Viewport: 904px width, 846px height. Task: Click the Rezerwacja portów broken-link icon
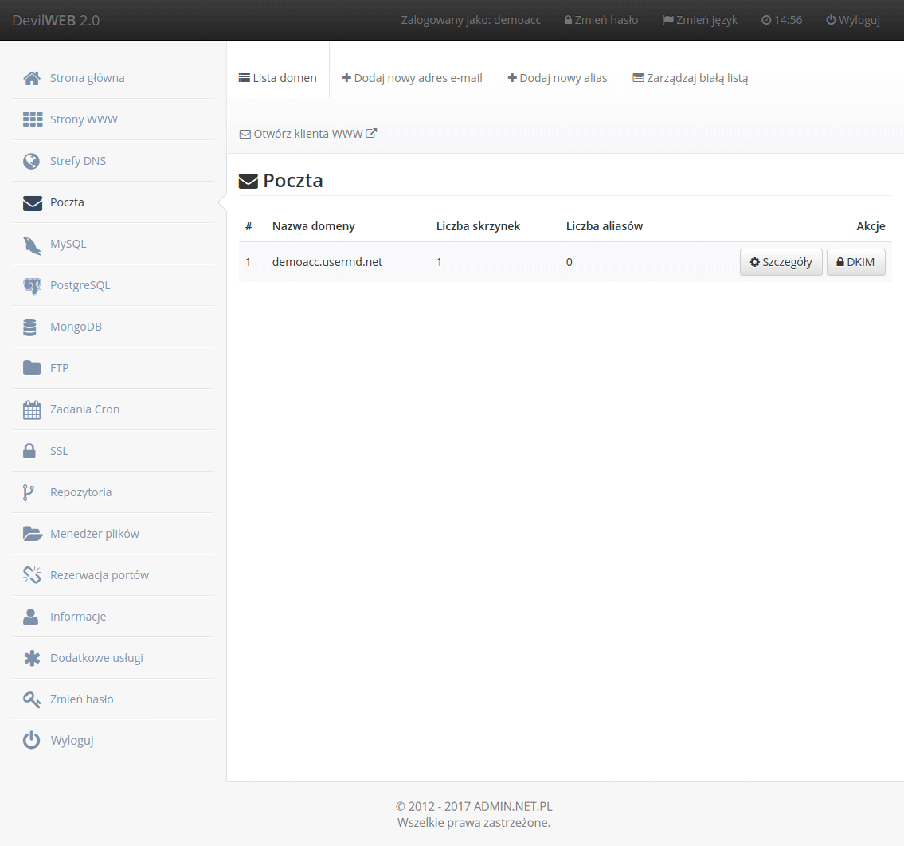click(32, 575)
